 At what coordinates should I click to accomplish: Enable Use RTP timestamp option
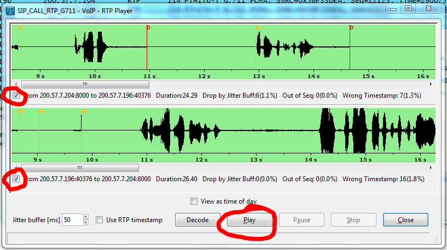click(99, 220)
